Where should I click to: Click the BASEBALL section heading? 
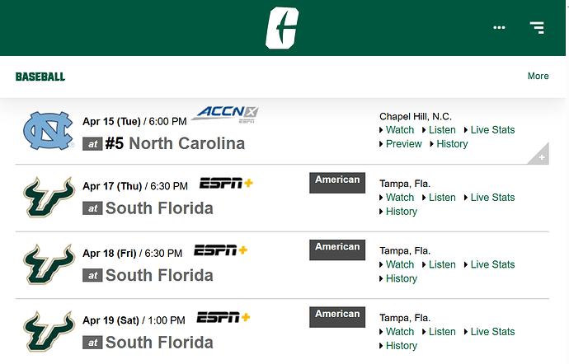click(40, 77)
